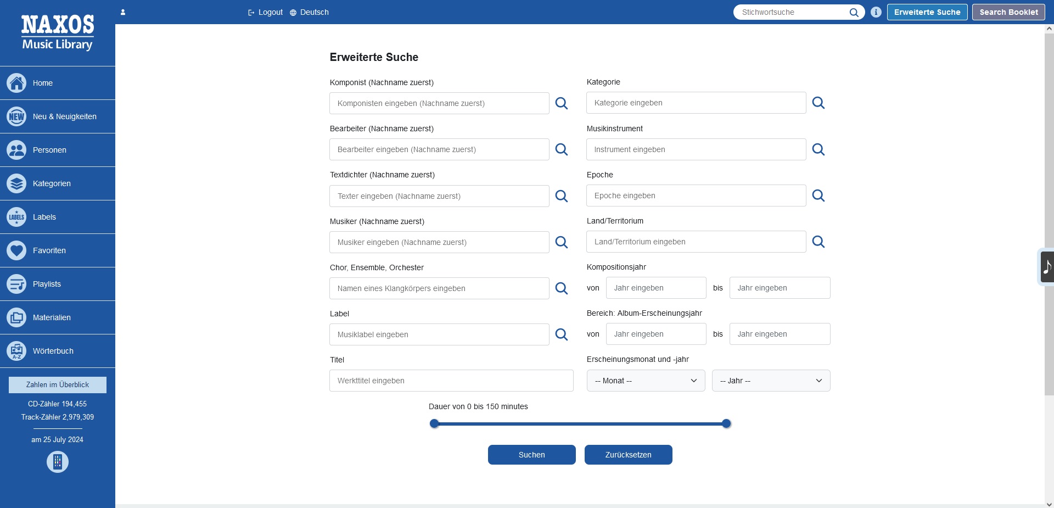Click the user profile icon in header
Screen dimensions: 1054x508
[x=123, y=12]
